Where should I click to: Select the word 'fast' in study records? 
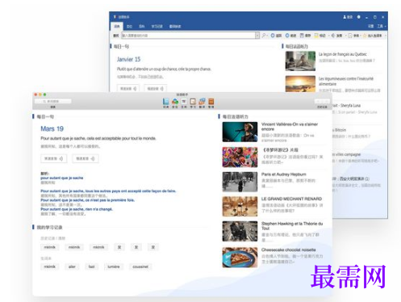click(91, 266)
